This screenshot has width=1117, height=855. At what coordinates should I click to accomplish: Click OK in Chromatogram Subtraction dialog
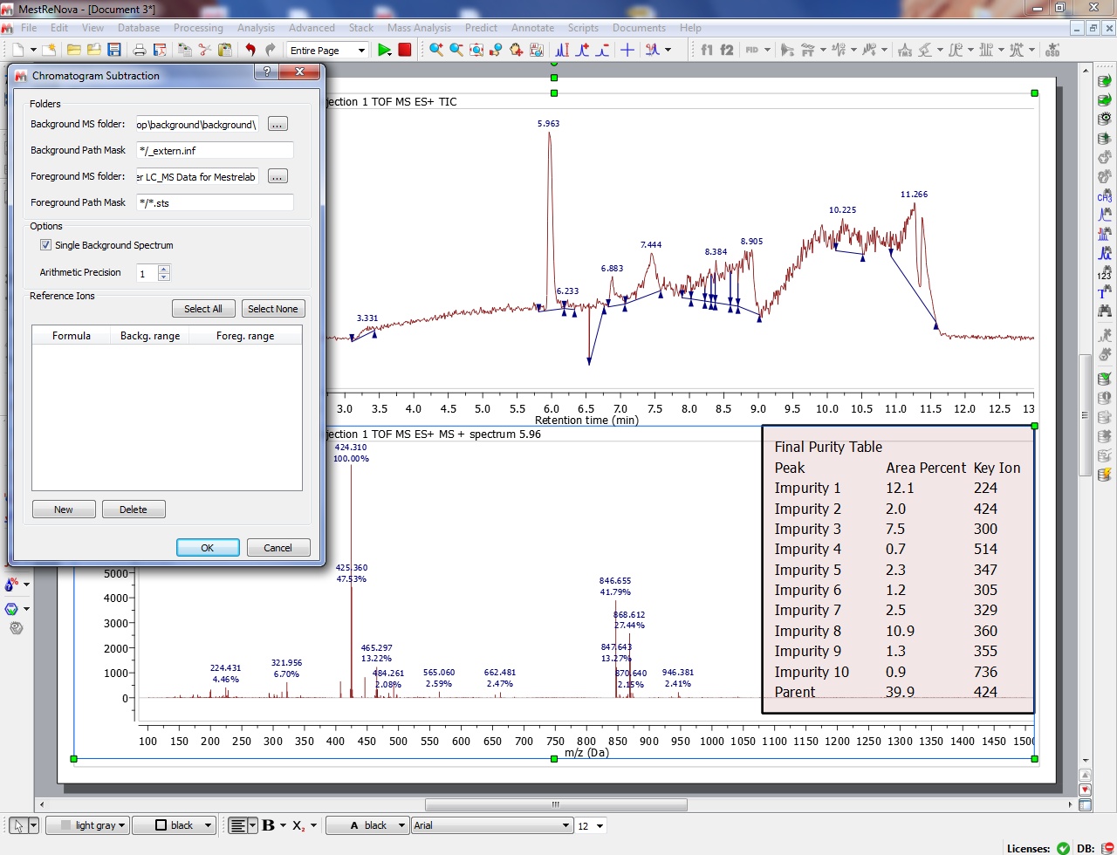208,548
